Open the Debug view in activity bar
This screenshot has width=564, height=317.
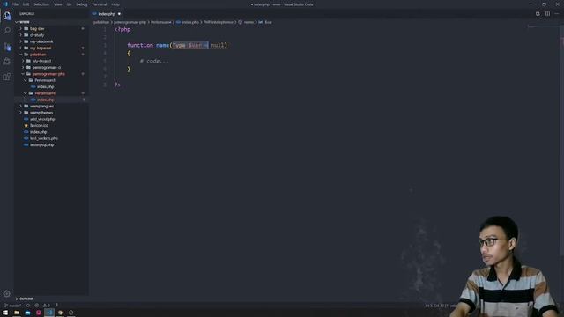[x=7, y=62]
